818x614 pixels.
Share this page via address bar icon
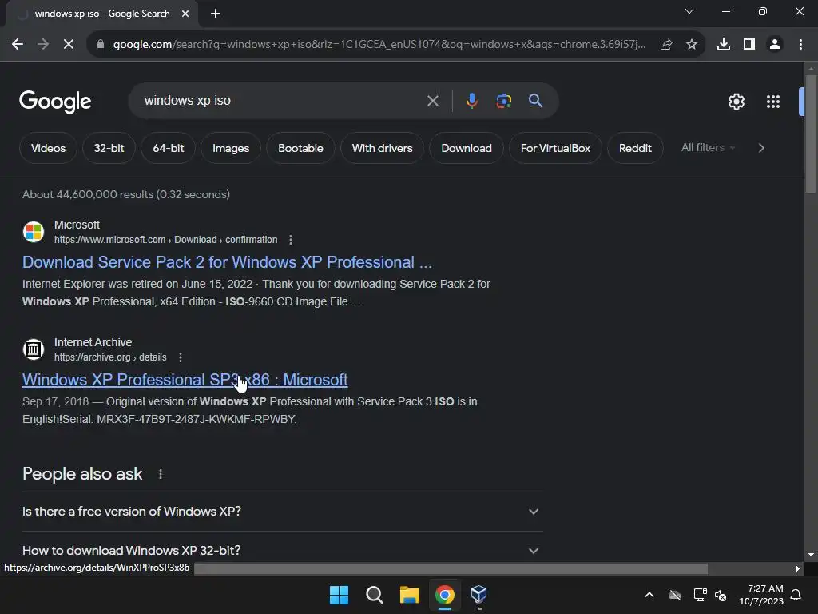tap(666, 45)
